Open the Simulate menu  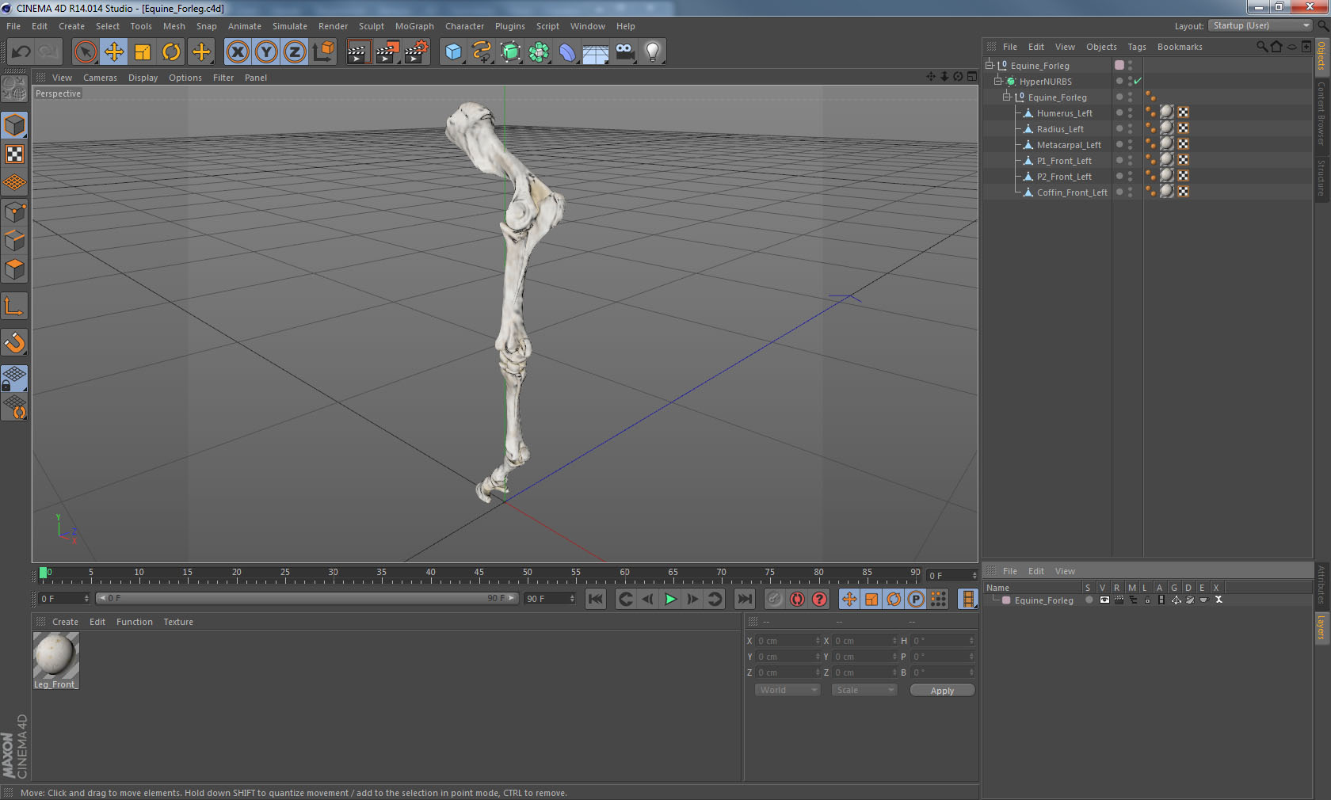click(x=290, y=26)
